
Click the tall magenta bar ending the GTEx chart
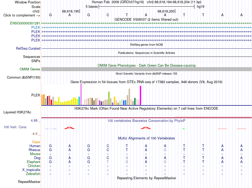(x=141, y=95)
